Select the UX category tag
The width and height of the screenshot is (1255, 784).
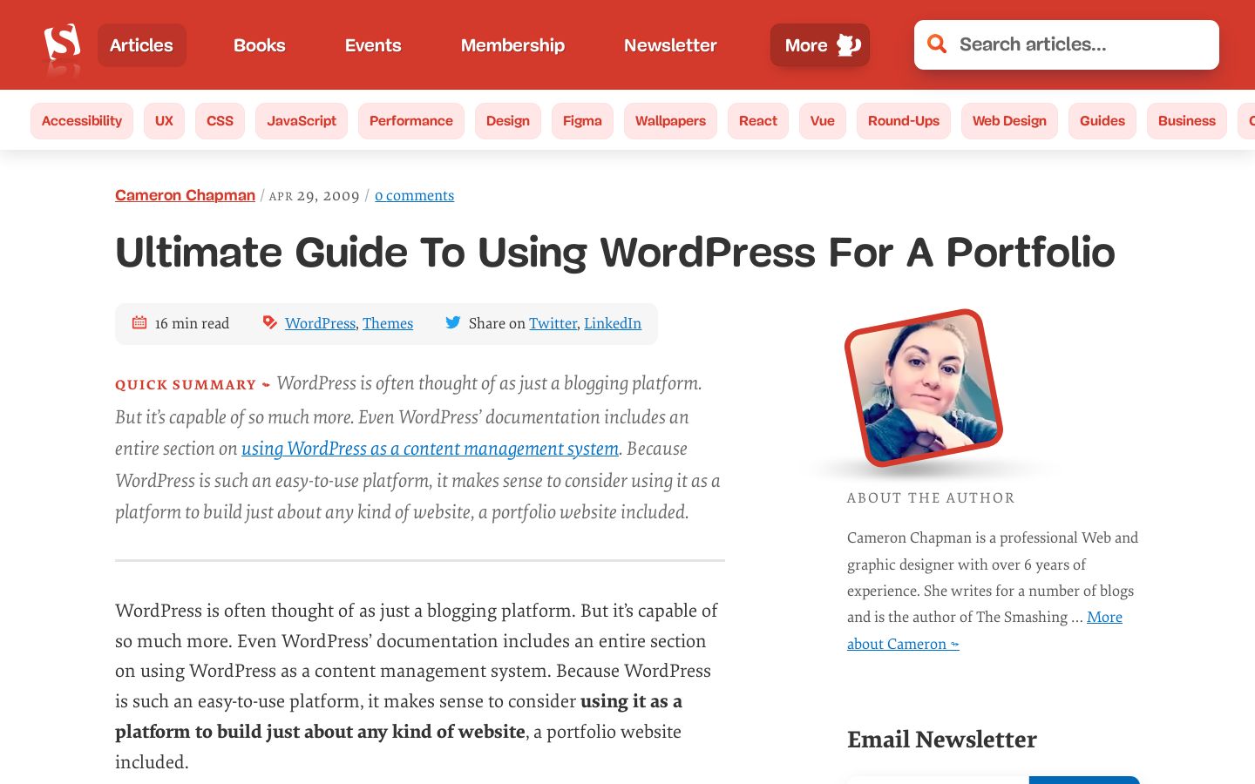[164, 121]
